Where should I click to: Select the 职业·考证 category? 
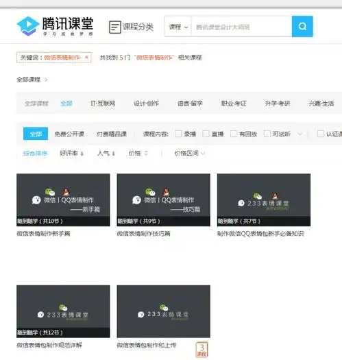[x=234, y=104]
